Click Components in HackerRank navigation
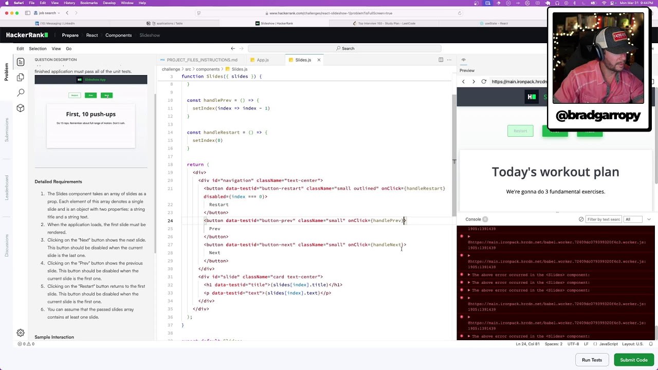Viewport: 658px width, 370px height. [118, 35]
